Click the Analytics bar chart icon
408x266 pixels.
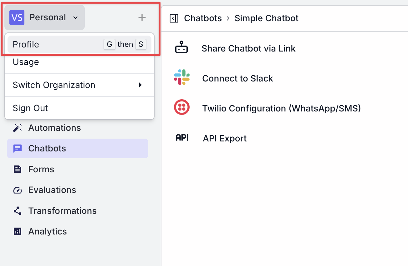point(17,231)
